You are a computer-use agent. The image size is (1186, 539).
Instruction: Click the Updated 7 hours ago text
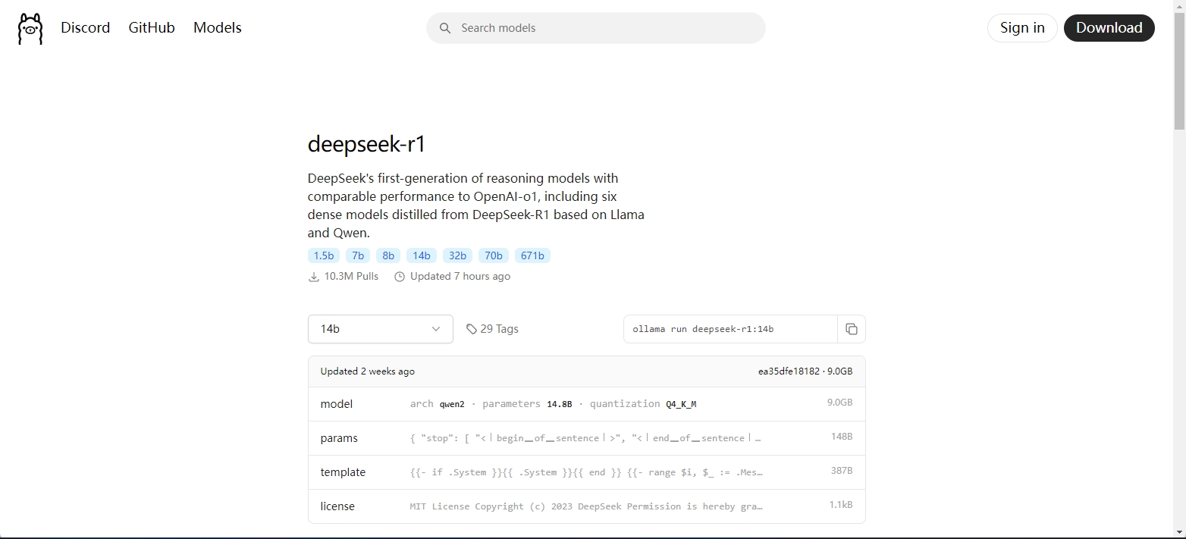click(x=460, y=277)
